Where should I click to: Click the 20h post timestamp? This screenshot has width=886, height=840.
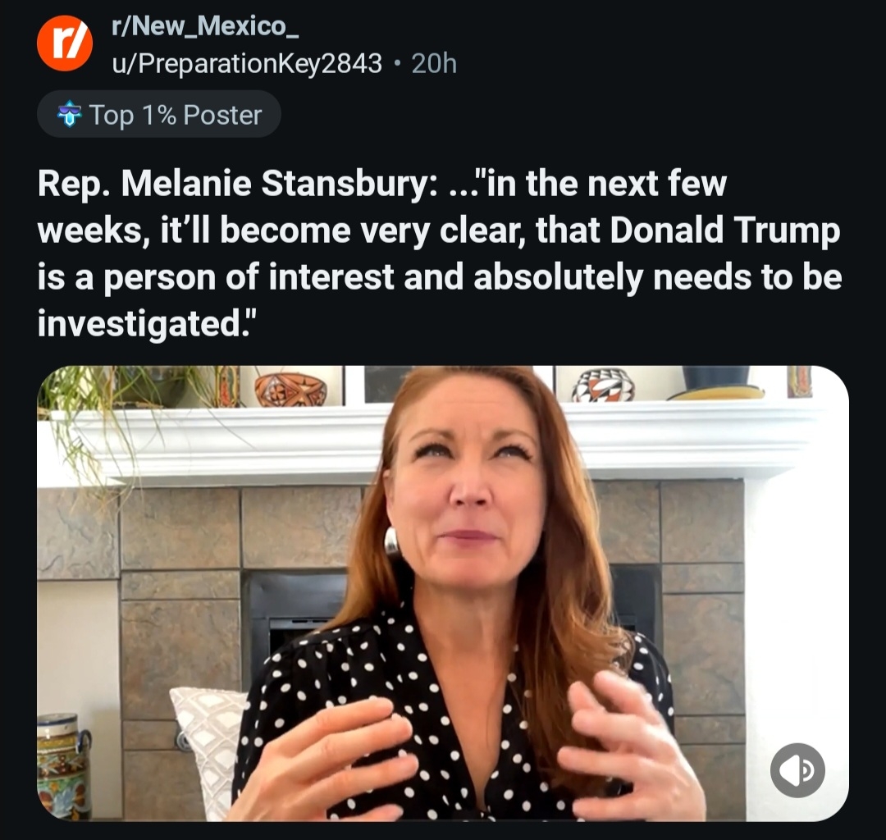434,63
